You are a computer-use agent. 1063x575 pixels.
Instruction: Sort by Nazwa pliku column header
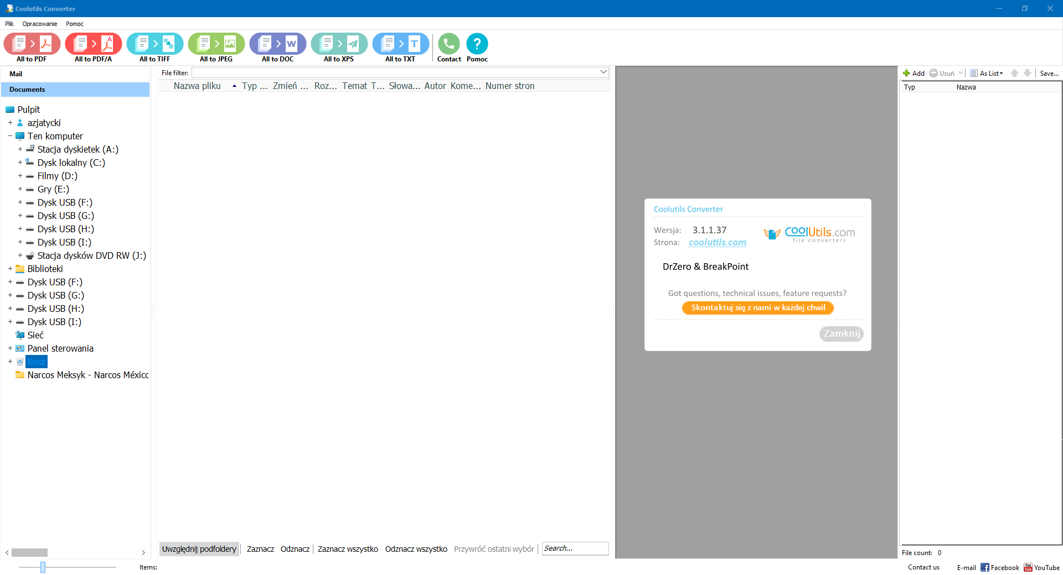[198, 86]
